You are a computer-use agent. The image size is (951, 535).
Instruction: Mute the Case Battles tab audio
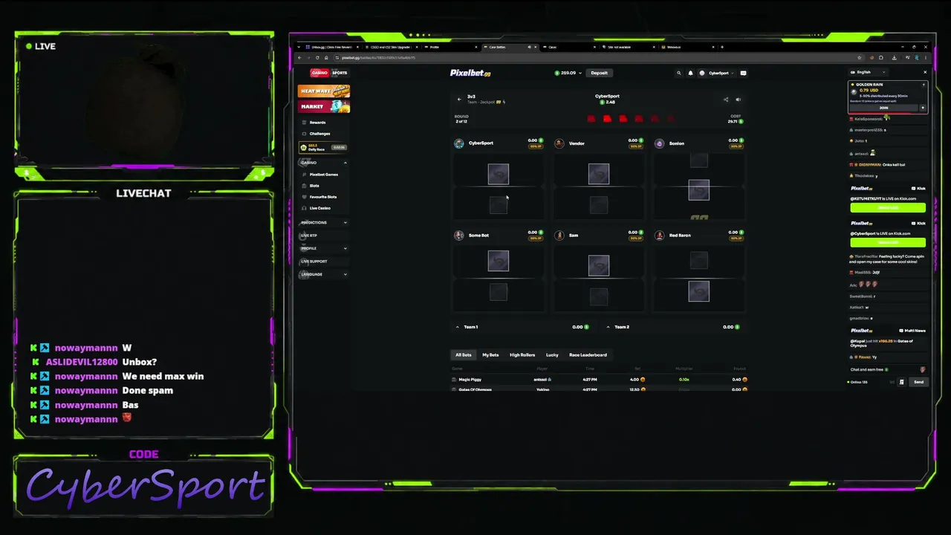tap(529, 47)
